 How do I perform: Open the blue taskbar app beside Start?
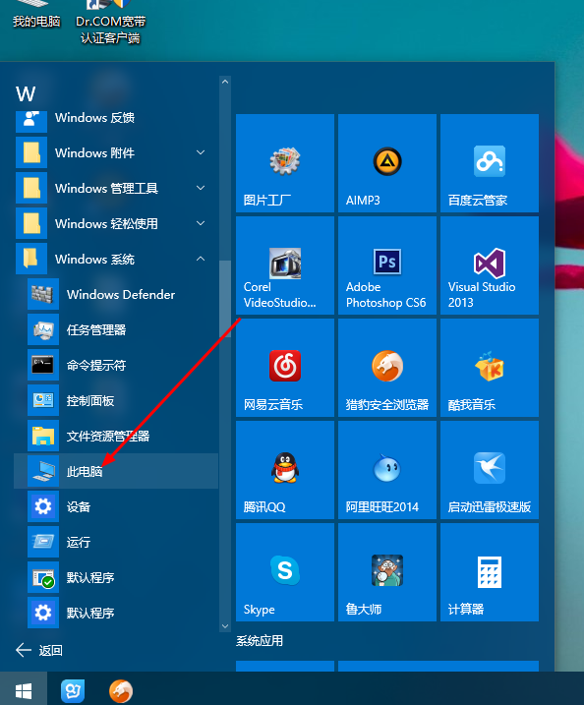[x=73, y=690]
